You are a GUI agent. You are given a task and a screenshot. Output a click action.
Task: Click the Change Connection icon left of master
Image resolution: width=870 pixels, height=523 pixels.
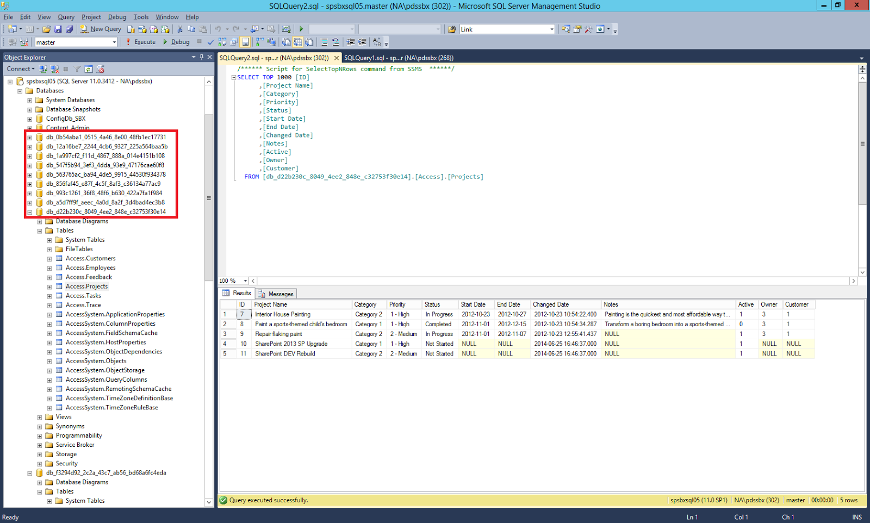click(x=24, y=42)
